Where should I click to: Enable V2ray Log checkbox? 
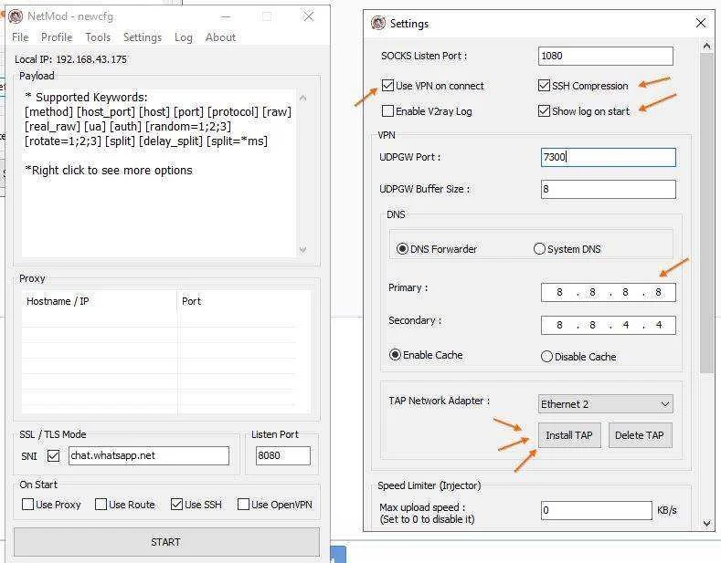(387, 111)
